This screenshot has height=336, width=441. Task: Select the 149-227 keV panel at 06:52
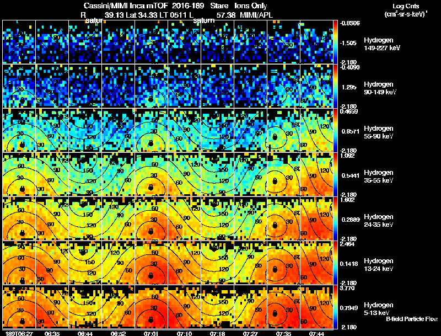click(118, 42)
